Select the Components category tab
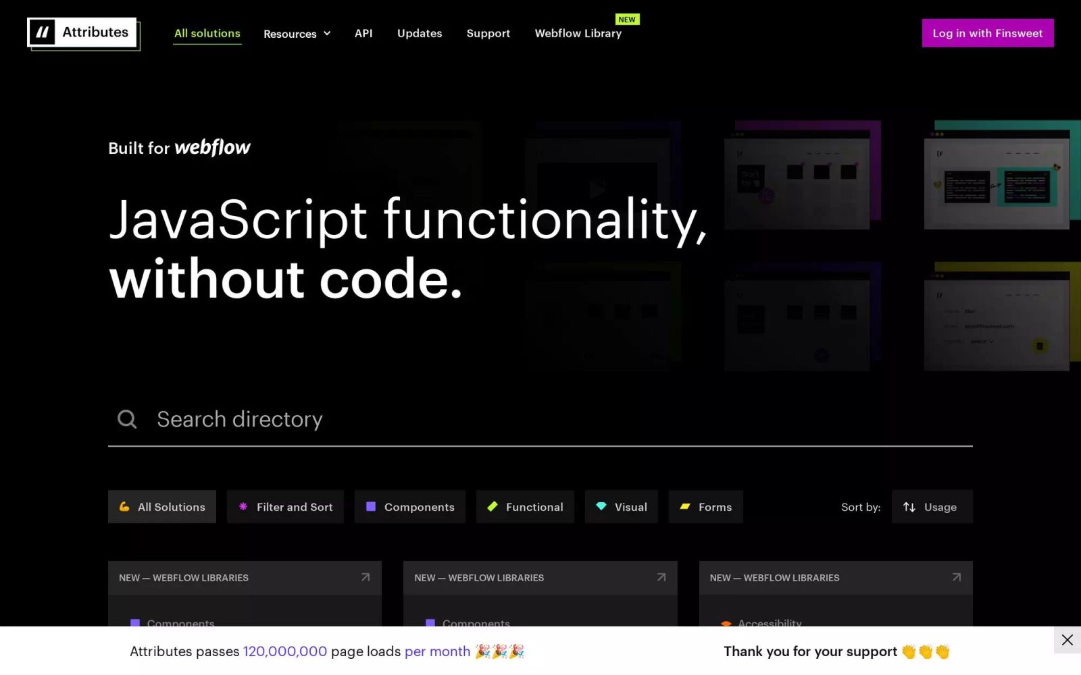Viewport: 1081px width, 675px height. (x=410, y=507)
